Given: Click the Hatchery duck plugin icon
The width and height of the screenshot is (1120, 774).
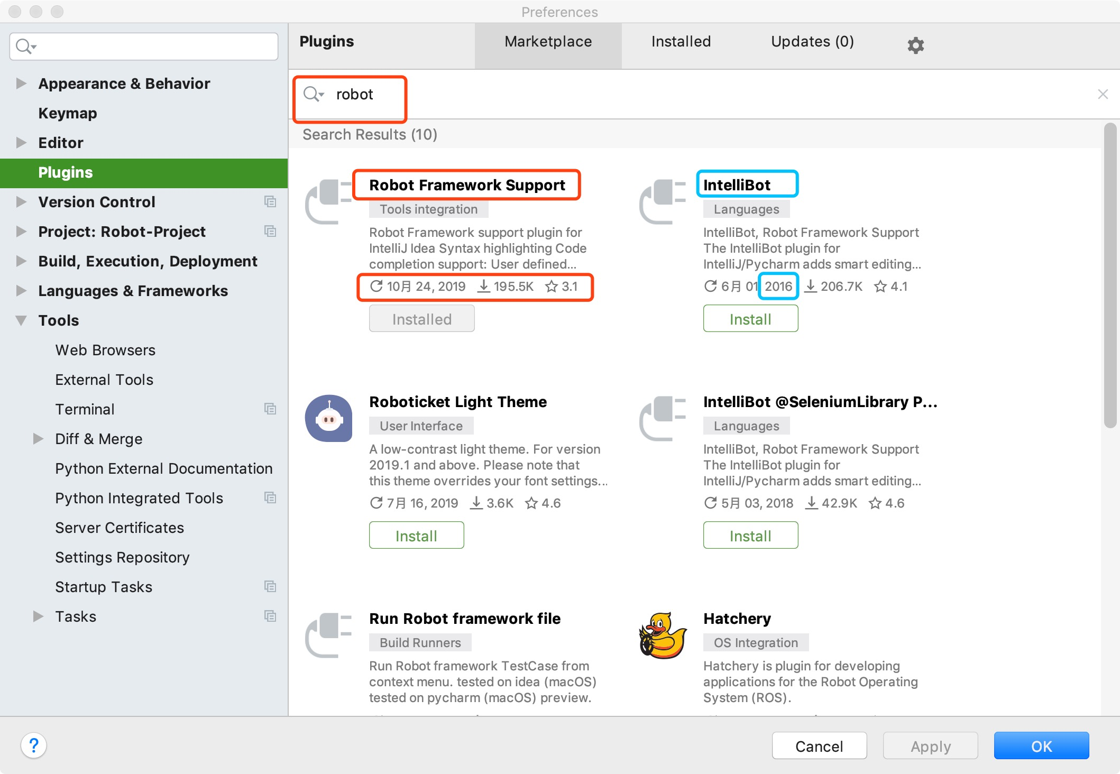Looking at the screenshot, I should [663, 635].
